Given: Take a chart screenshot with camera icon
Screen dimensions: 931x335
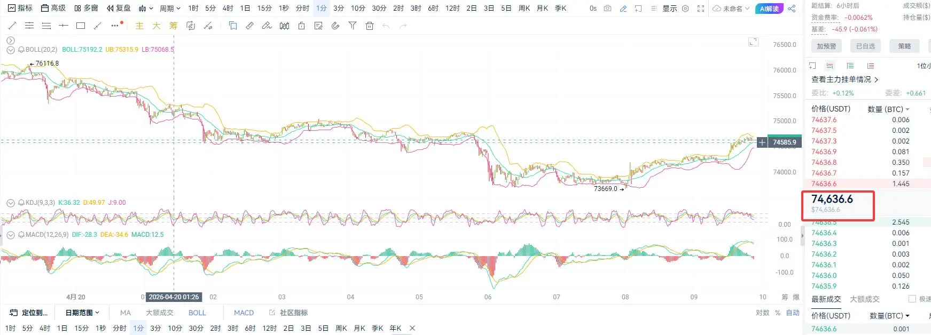Looking at the screenshot, I should click(x=607, y=9).
